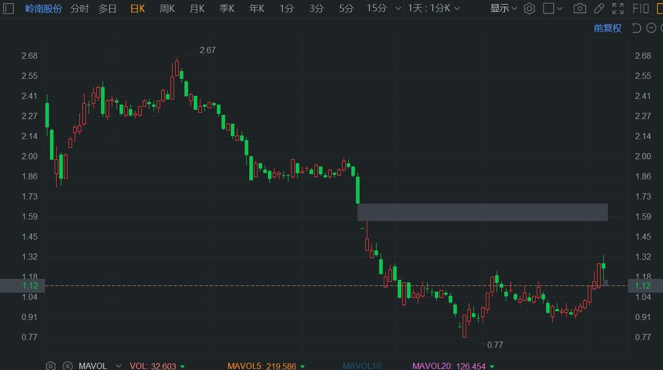The height and width of the screenshot is (370, 663).
Task: Click the 前复权 adjustment link
Action: point(607,28)
